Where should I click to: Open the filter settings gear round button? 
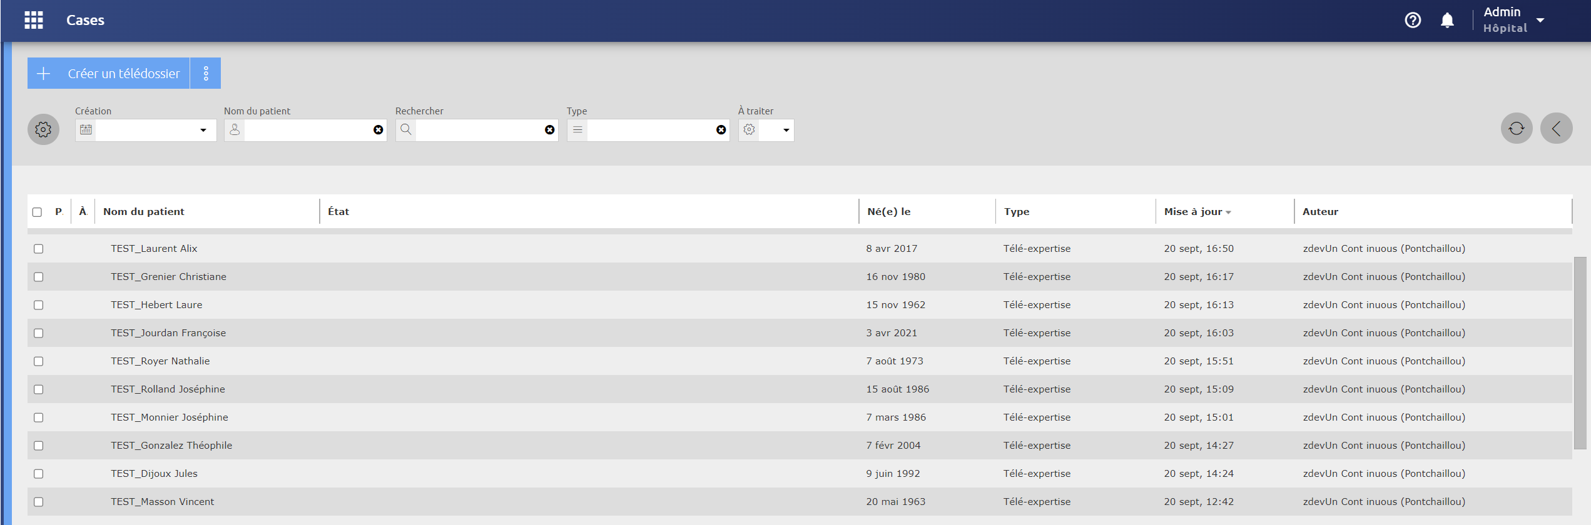coord(43,129)
